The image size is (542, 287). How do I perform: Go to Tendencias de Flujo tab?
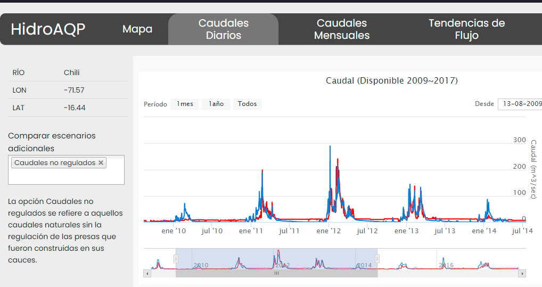click(x=466, y=29)
